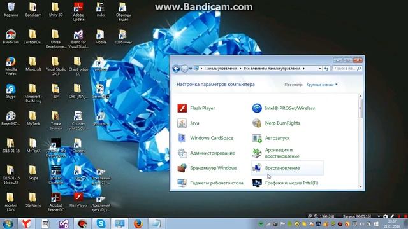This screenshot has width=408, height=229.
Task: Click the Bandicam overlay pencil icon
Action: (392, 216)
